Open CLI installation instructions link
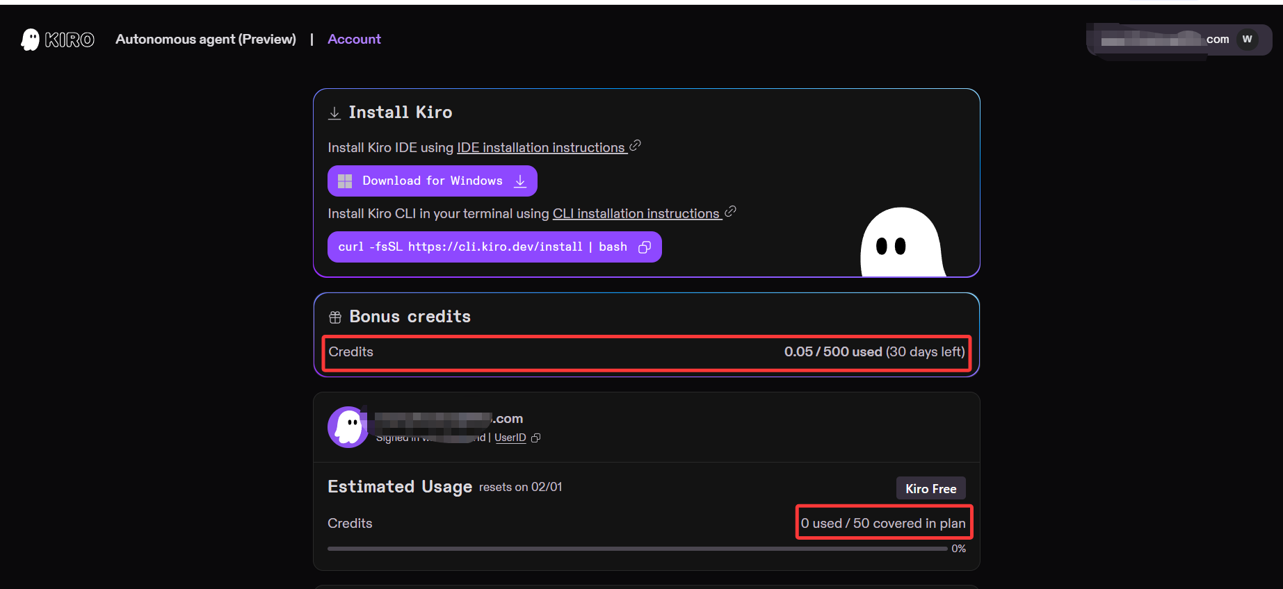The width and height of the screenshot is (1283, 589). [636, 213]
